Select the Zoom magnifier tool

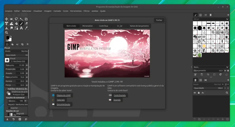[x=6, y=32]
